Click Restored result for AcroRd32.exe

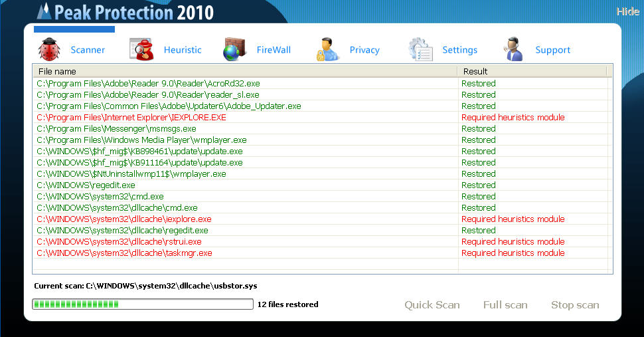[479, 84]
